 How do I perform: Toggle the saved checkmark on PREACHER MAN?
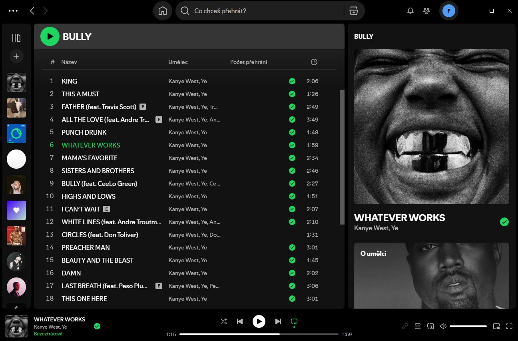292,247
